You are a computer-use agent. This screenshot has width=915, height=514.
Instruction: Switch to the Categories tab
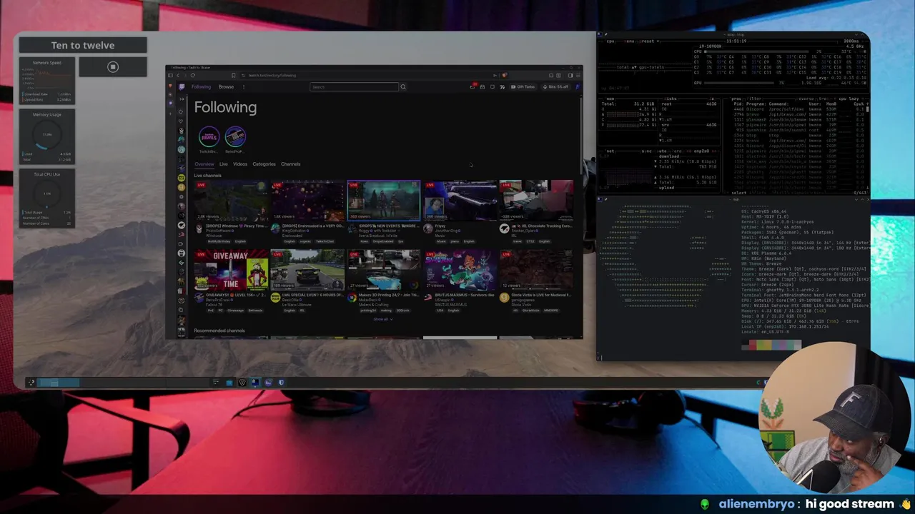(264, 164)
